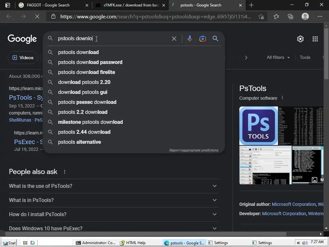Open the PsTools GUI screenshot thumbnail
Viewport: 329px width, 247px height.
coord(265,165)
